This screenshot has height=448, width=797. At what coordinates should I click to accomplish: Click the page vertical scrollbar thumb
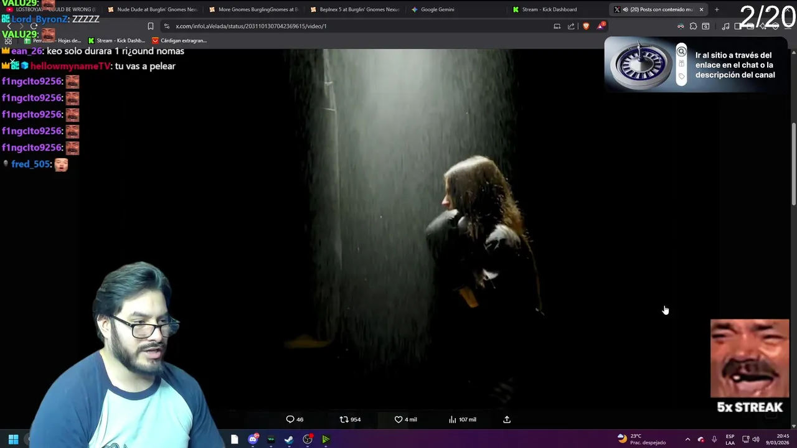793,164
